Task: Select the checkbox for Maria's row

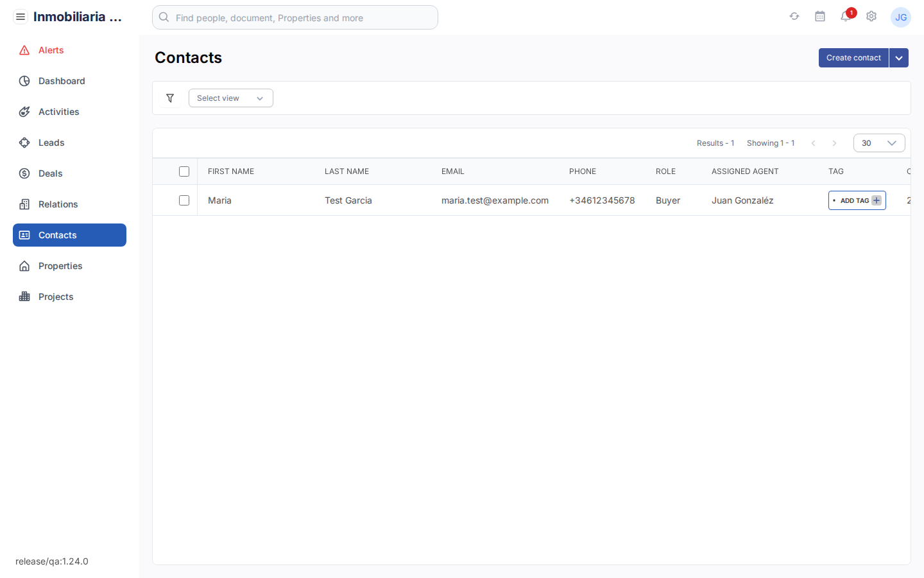Action: click(x=184, y=200)
